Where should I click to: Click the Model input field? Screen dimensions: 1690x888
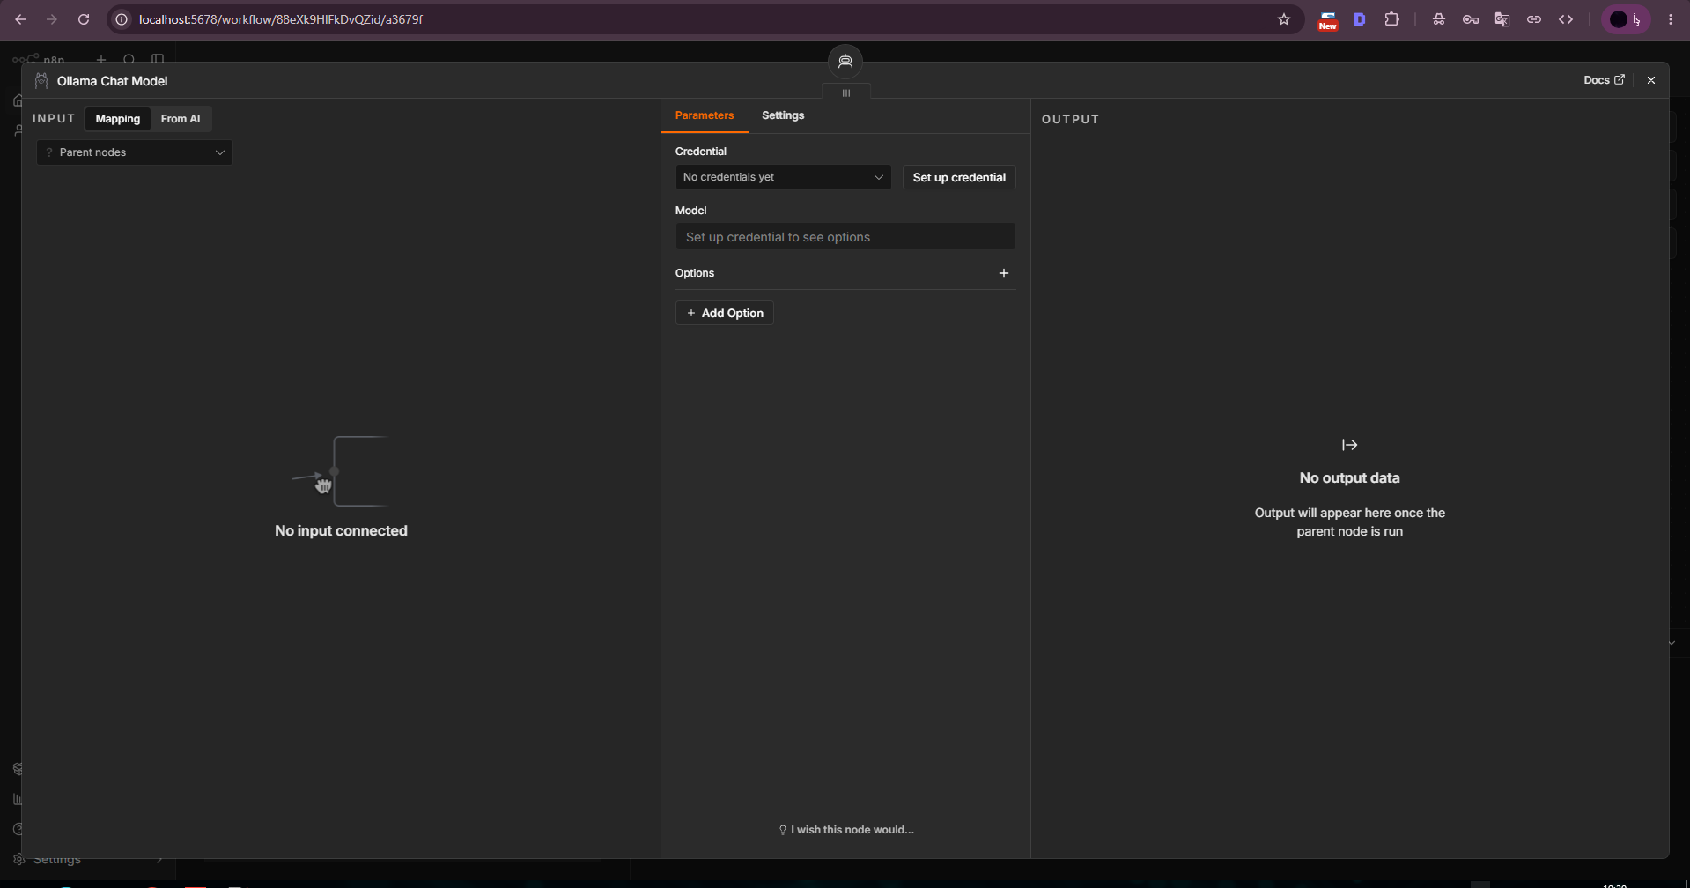(845, 237)
